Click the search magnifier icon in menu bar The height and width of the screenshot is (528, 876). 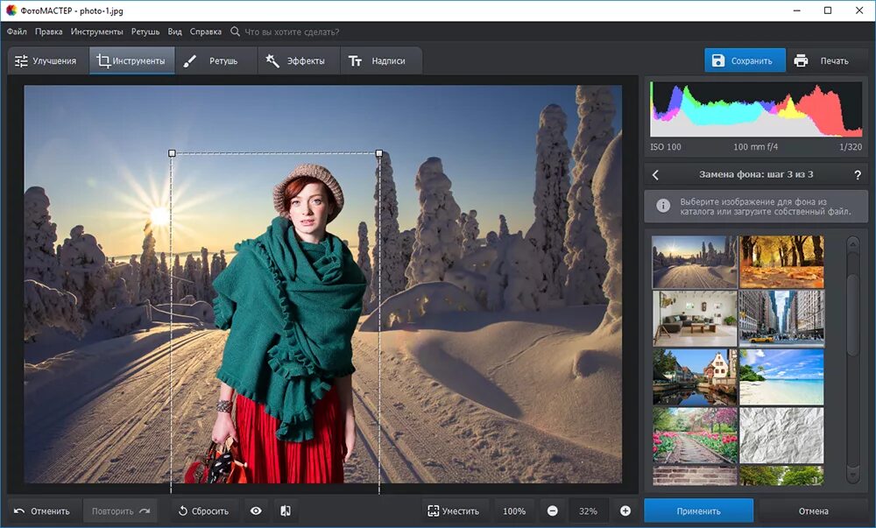[x=235, y=32]
